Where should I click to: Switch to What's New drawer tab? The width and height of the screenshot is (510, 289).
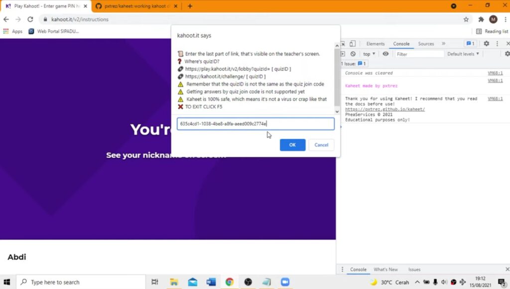pos(385,270)
